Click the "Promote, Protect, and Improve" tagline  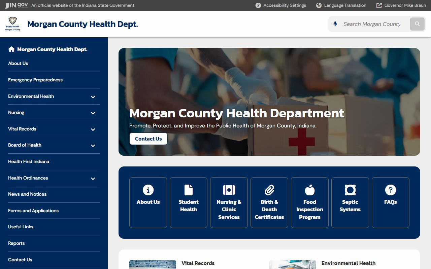coord(223,126)
